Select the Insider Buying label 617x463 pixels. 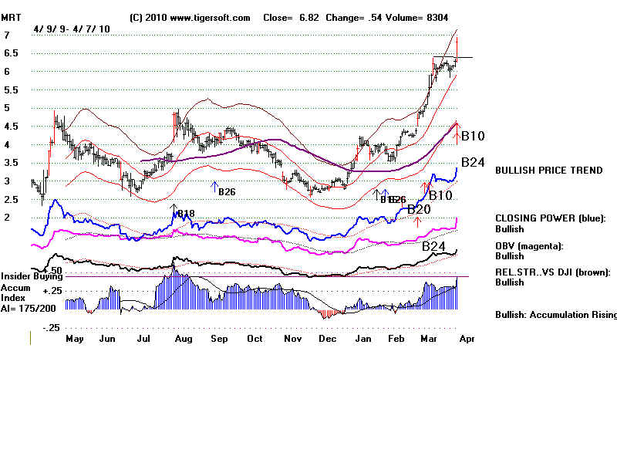coord(32,276)
